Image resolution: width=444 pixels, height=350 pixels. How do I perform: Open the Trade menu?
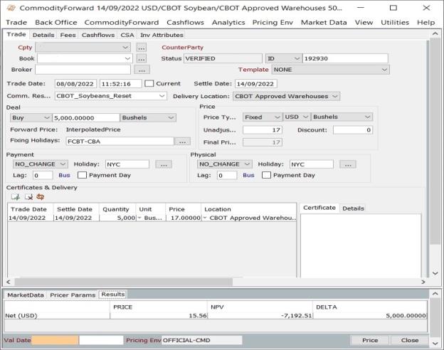click(x=16, y=22)
